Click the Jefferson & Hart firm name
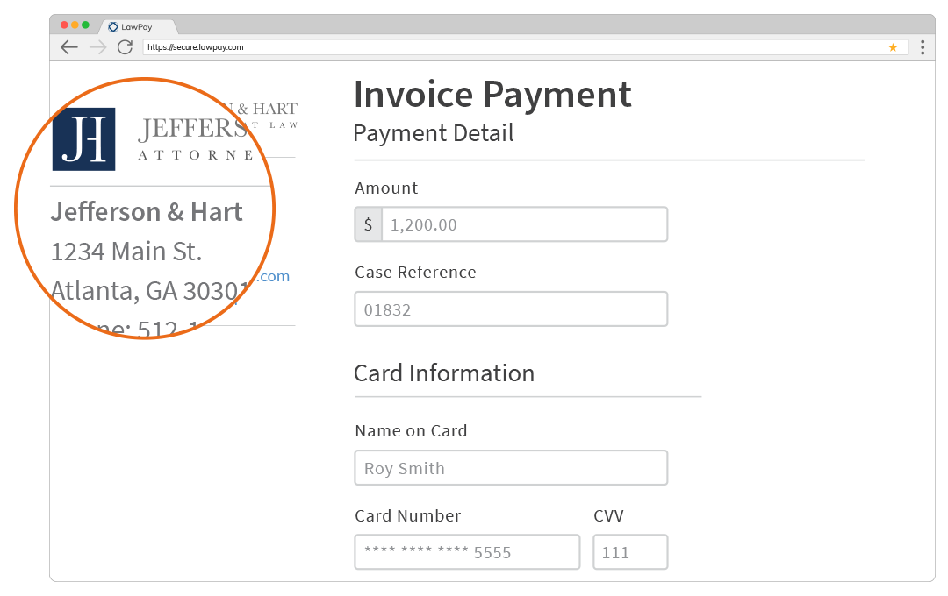The image size is (948, 596). 147,213
